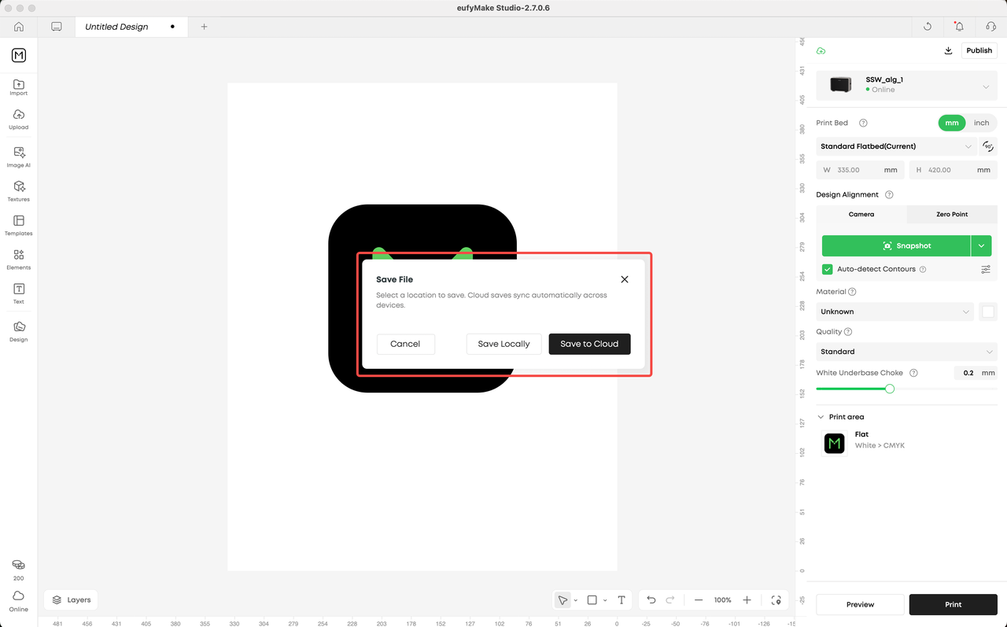Open the Templates panel

[19, 225]
